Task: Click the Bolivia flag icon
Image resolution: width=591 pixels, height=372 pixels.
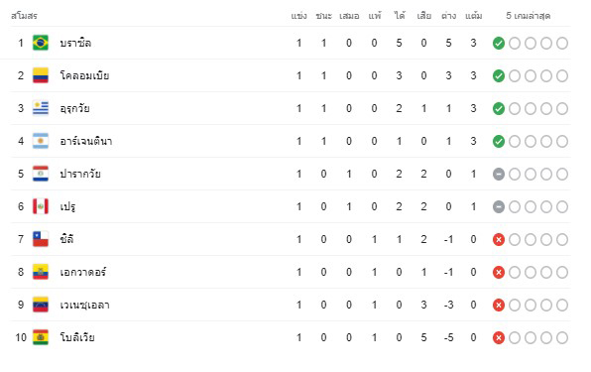Action: (41, 337)
